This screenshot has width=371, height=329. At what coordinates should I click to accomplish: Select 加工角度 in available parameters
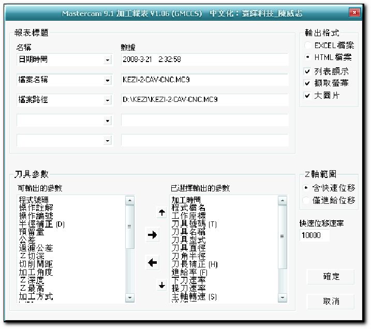click(36, 272)
